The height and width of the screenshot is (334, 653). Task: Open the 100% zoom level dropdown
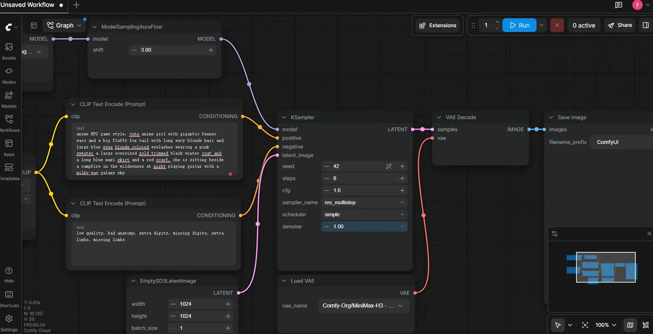[605, 325]
